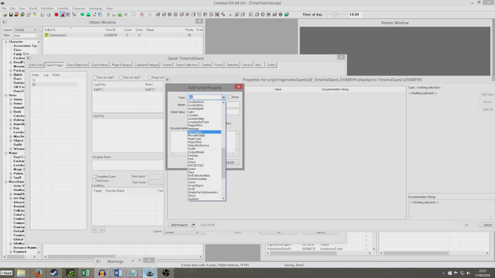
Task: Click the speech bubble dialogue toolbar icon
Action: coord(133,15)
